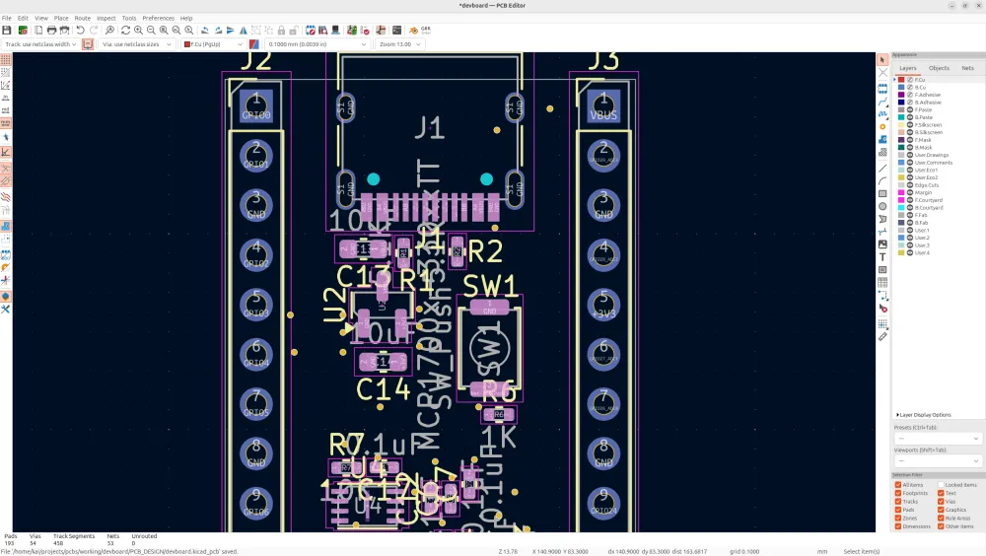The image size is (986, 556).
Task: Toggle the Vias selection filter checkbox
Action: (x=942, y=502)
